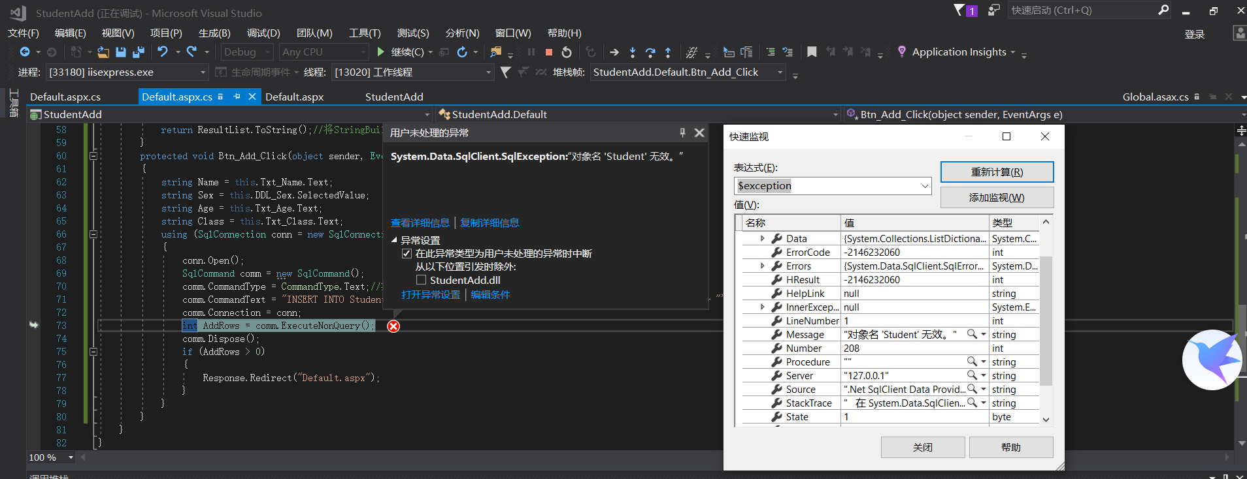Open text visualizer for Message value
The width and height of the screenshot is (1247, 479).
[x=972, y=334]
